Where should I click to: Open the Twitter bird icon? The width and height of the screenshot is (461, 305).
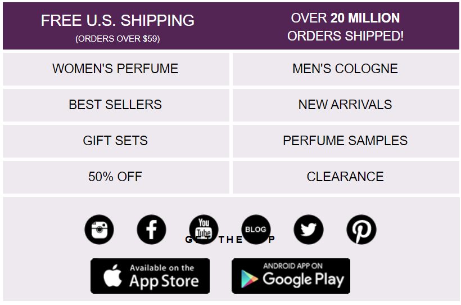point(309,230)
